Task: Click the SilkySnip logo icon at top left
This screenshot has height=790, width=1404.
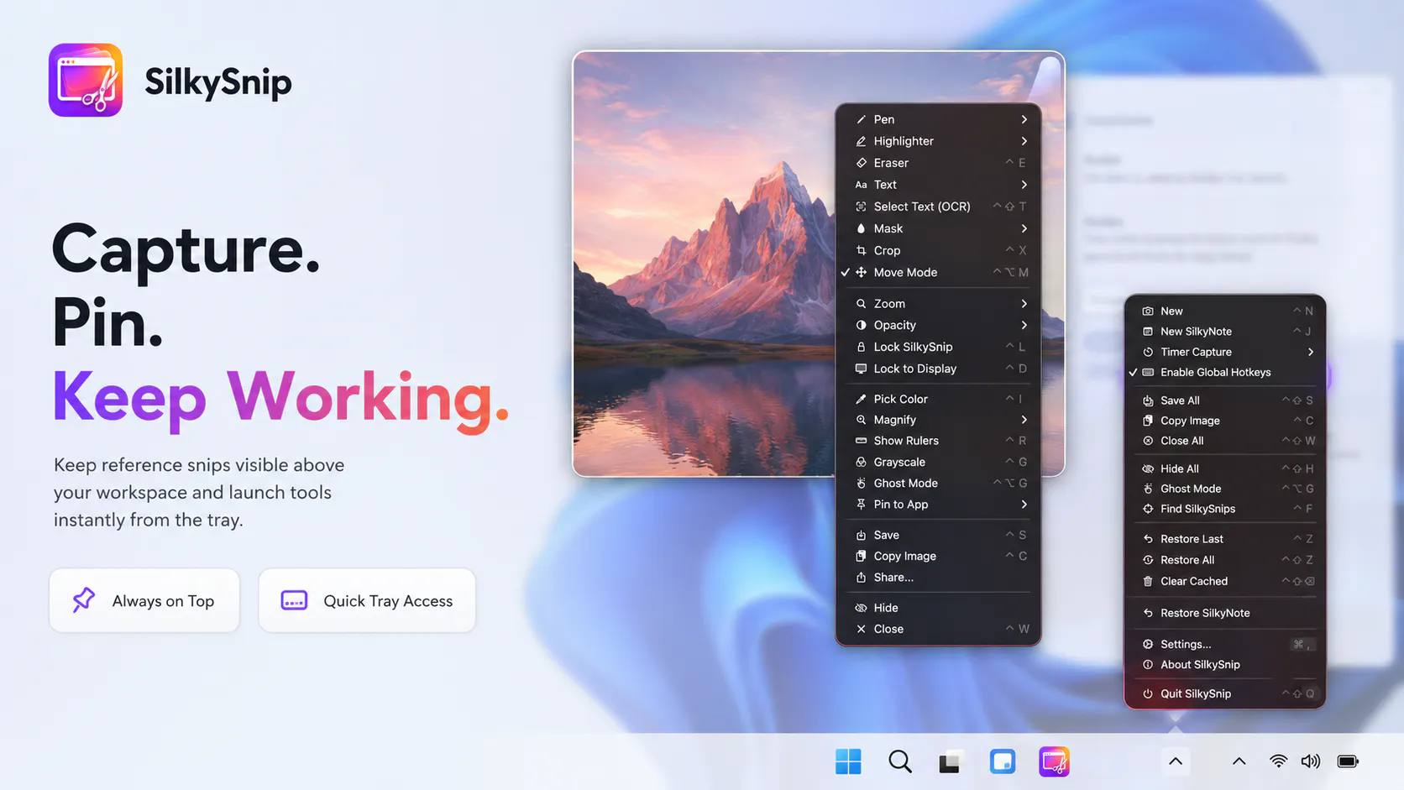Action: pos(86,81)
